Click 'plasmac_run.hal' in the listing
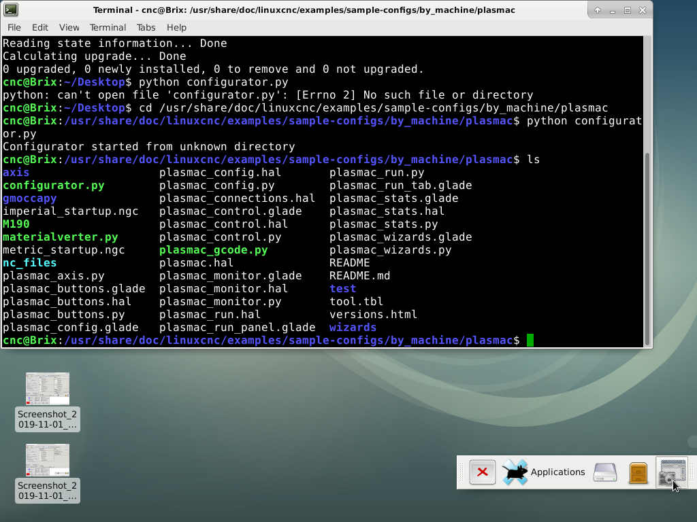 tap(210, 314)
